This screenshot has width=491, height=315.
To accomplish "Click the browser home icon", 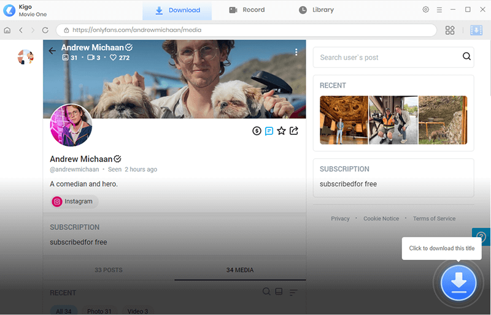I will (7, 30).
